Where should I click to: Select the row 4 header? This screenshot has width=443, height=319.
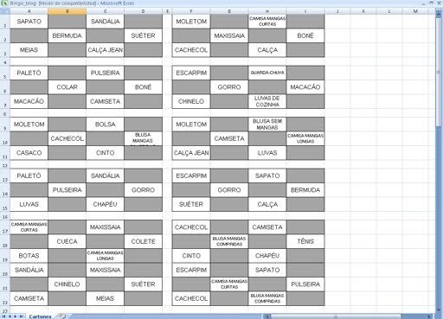tap(5, 61)
